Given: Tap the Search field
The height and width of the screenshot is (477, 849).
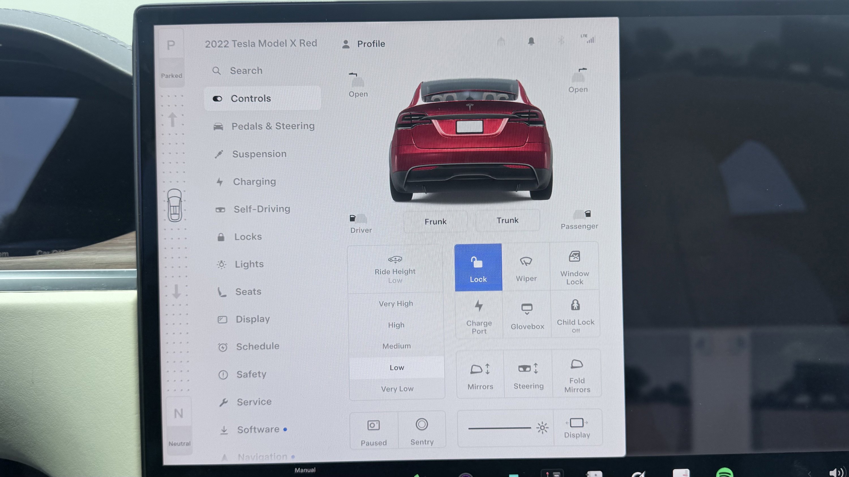Looking at the screenshot, I should [237, 71].
